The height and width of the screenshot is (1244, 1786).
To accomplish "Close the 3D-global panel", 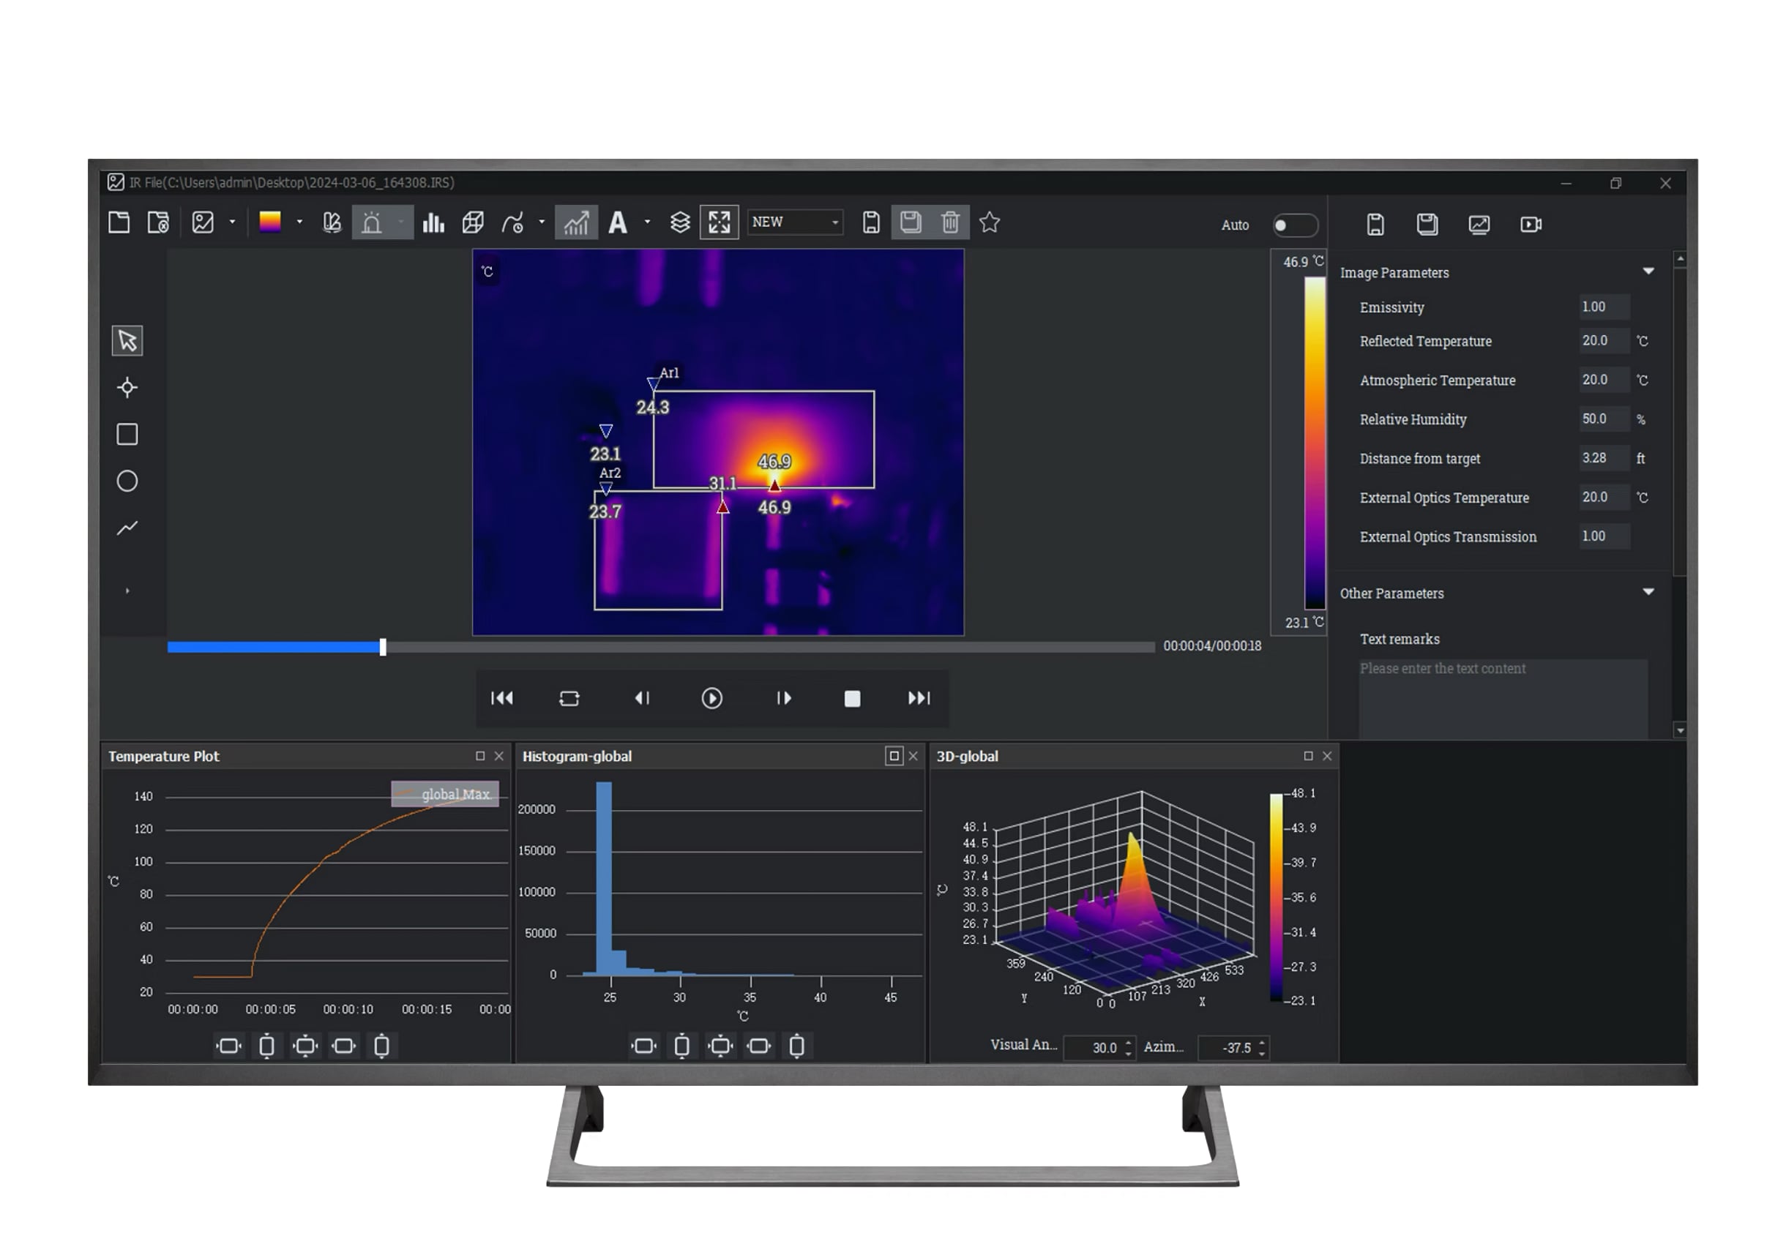I will pos(1327,756).
